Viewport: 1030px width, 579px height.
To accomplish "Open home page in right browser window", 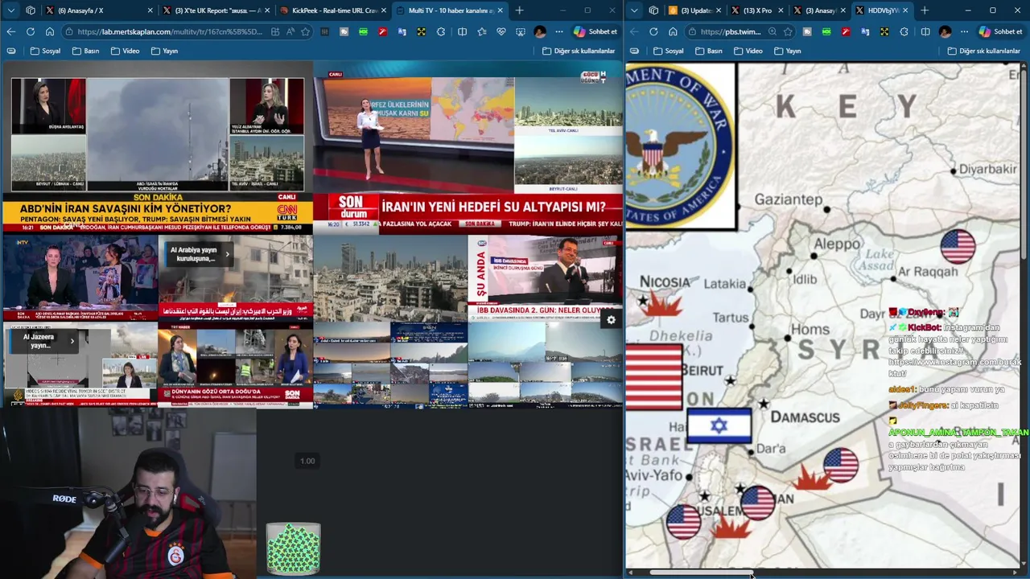I will coord(673,31).
